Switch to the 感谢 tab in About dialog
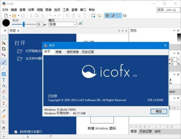 point(58,52)
